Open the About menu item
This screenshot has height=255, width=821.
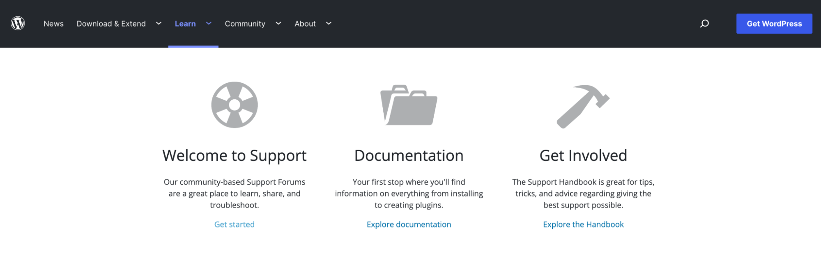pos(305,24)
